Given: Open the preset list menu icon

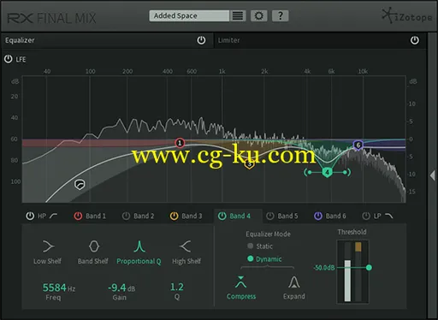Looking at the screenshot, I should tap(238, 15).
